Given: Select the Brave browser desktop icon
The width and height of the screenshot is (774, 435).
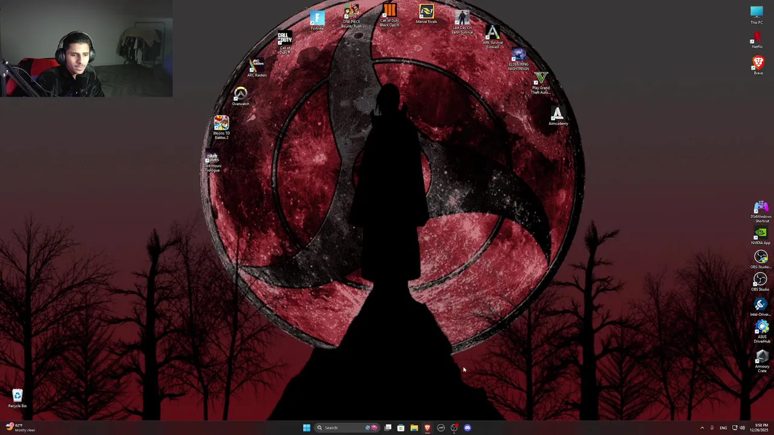Looking at the screenshot, I should pyautogui.click(x=758, y=65).
